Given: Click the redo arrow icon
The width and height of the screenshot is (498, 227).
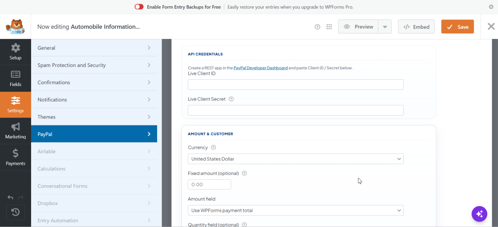Looking at the screenshot, I should pos(20,197).
